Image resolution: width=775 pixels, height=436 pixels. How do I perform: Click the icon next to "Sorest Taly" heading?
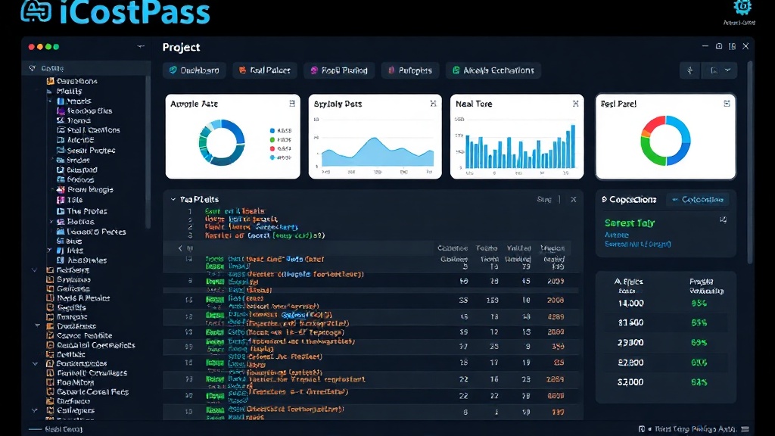point(723,220)
